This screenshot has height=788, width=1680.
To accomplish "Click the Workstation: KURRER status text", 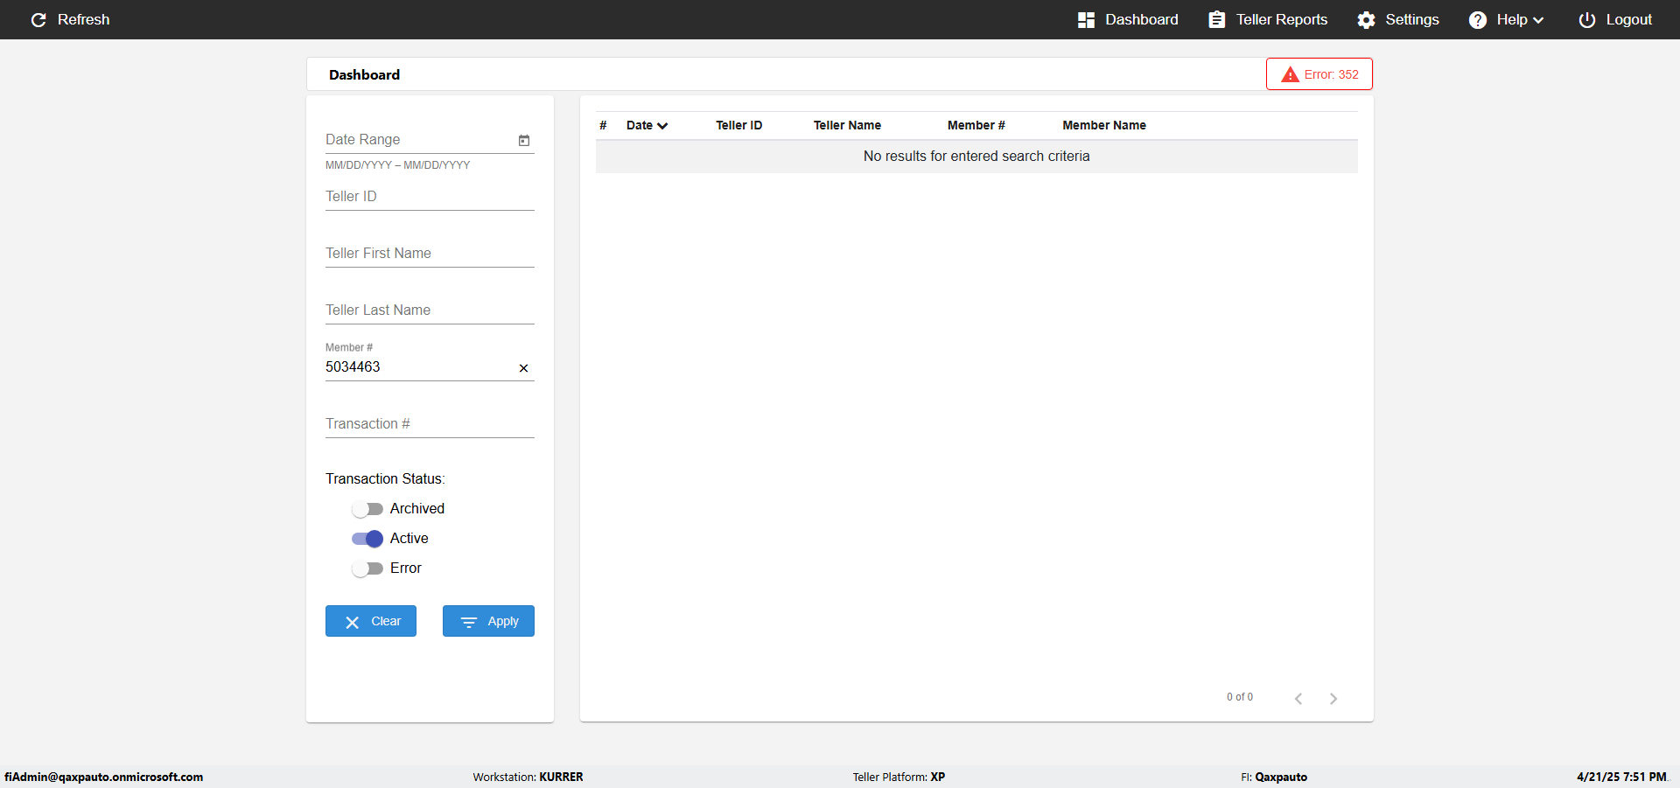I will 528,777.
